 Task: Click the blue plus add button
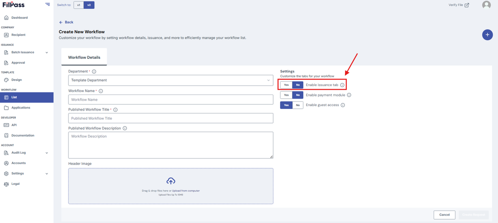coord(487,35)
